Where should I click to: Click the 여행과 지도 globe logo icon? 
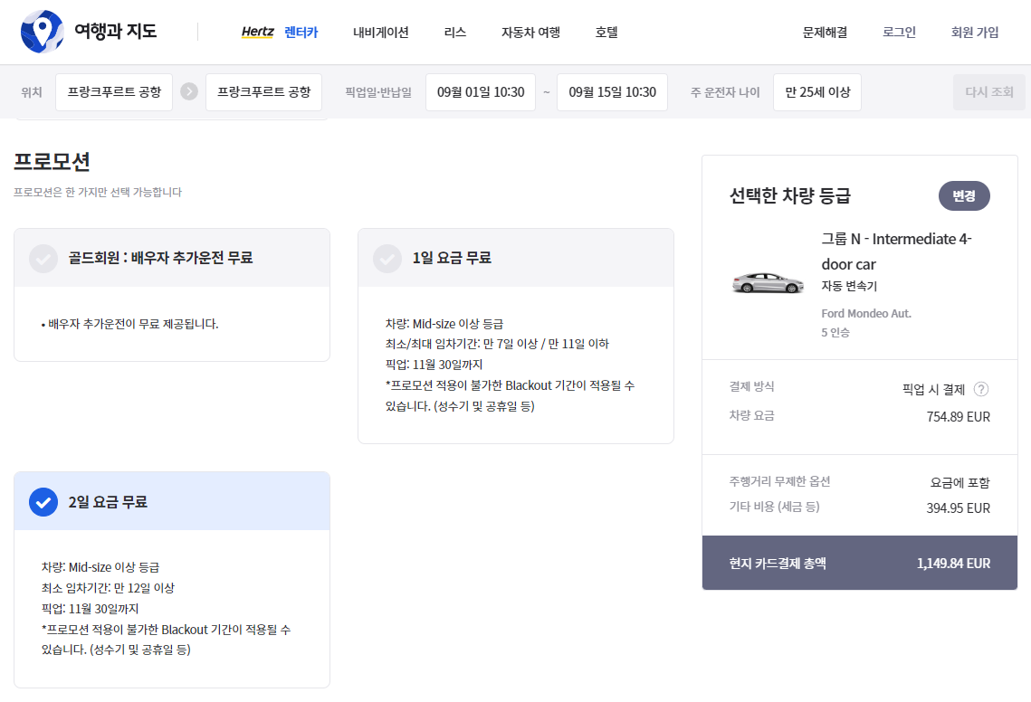(42, 32)
